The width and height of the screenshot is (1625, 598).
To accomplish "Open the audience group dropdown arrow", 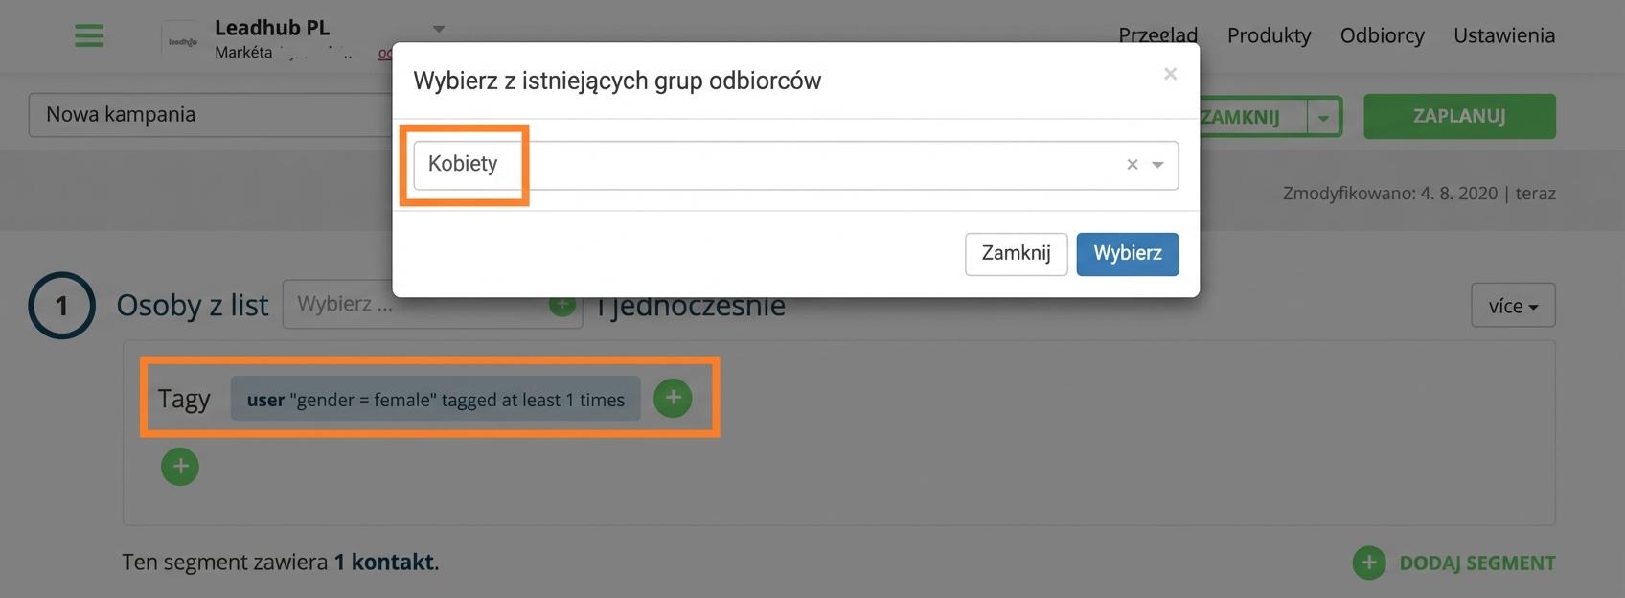I will point(1157,165).
